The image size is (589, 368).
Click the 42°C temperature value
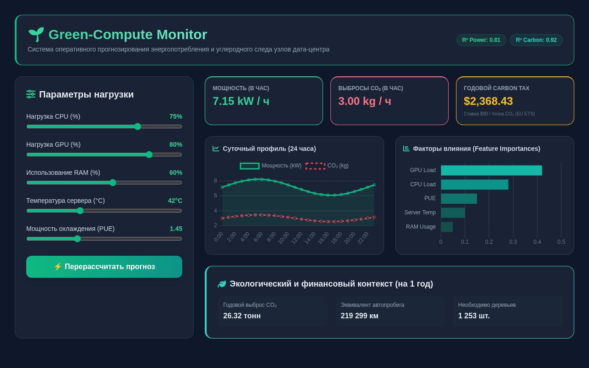[175, 201]
